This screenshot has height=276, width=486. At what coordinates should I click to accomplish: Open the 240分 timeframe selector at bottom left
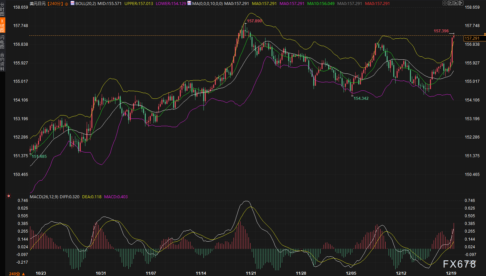17,274
